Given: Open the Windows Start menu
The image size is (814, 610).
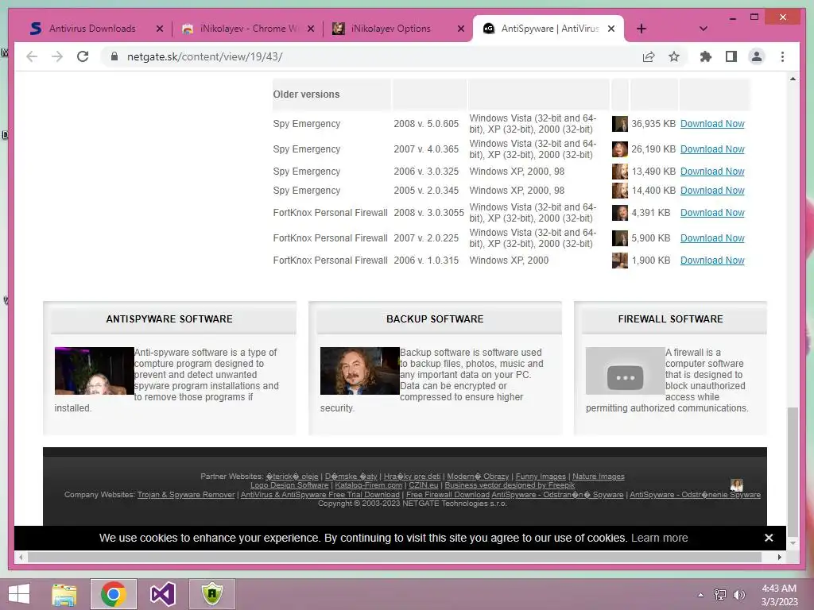Looking at the screenshot, I should pyautogui.click(x=19, y=594).
